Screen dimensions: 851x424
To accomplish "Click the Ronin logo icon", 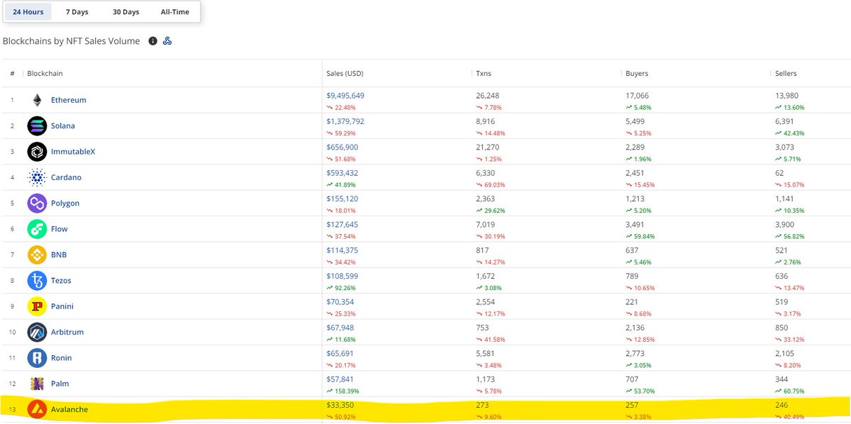I will click(37, 358).
